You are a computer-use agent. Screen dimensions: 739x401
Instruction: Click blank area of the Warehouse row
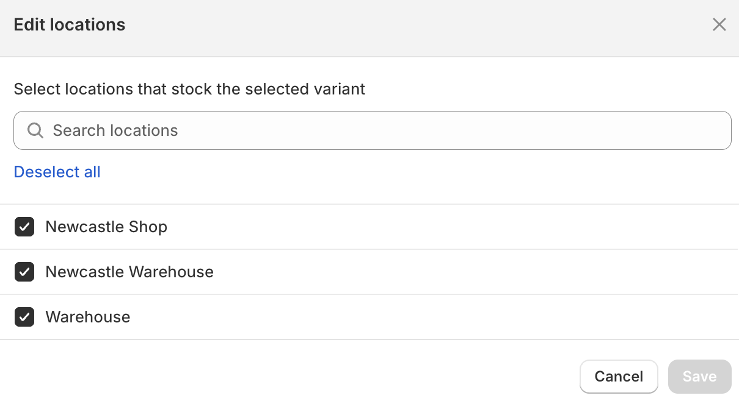[434, 317]
